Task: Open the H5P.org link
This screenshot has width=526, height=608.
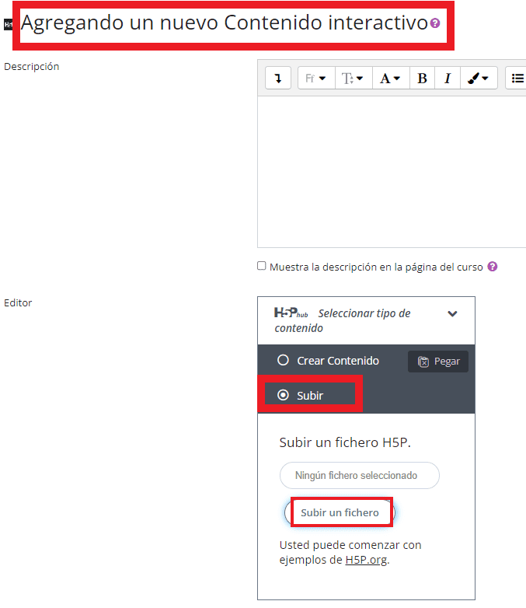Action: coord(366,560)
